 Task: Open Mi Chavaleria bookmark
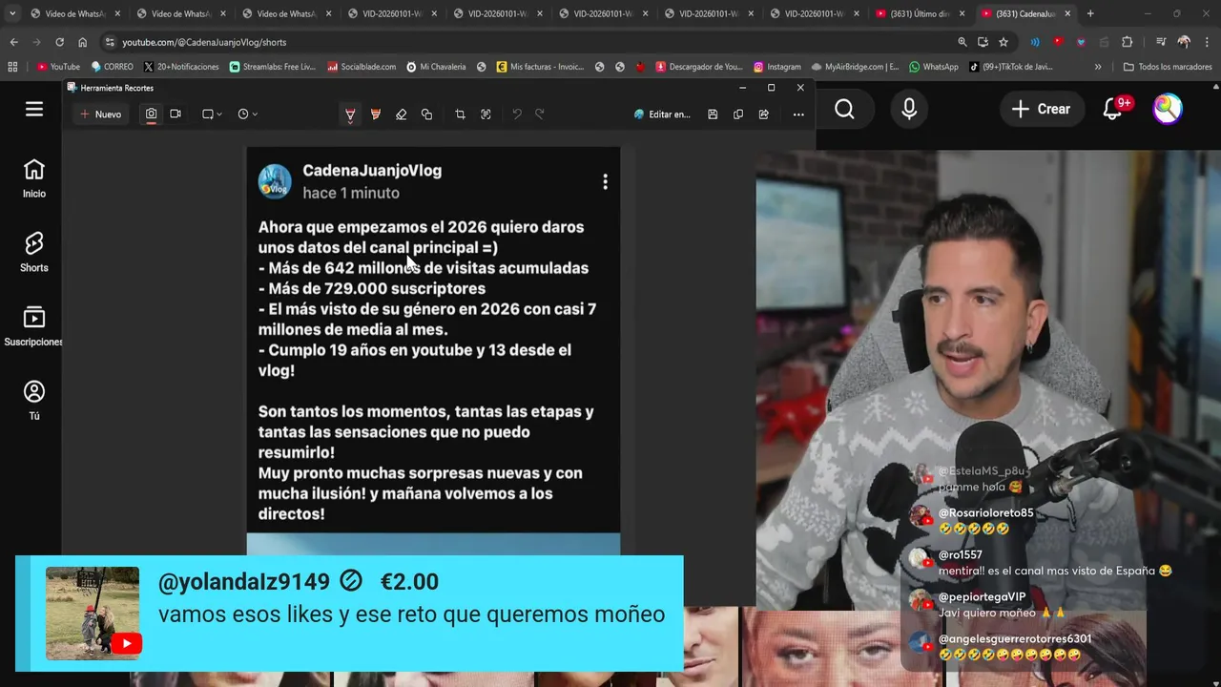point(436,67)
